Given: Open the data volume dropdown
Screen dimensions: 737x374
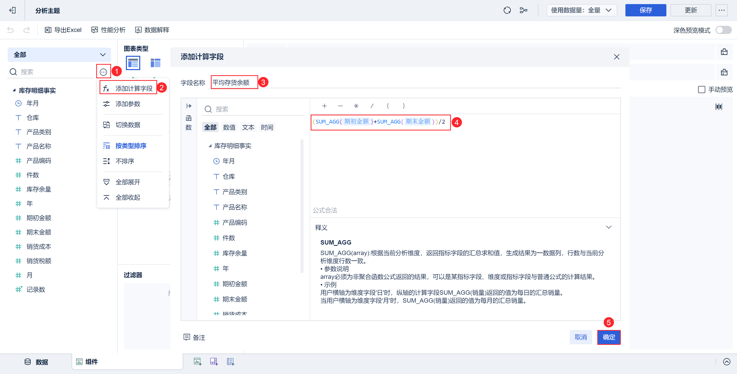Looking at the screenshot, I should pos(581,10).
